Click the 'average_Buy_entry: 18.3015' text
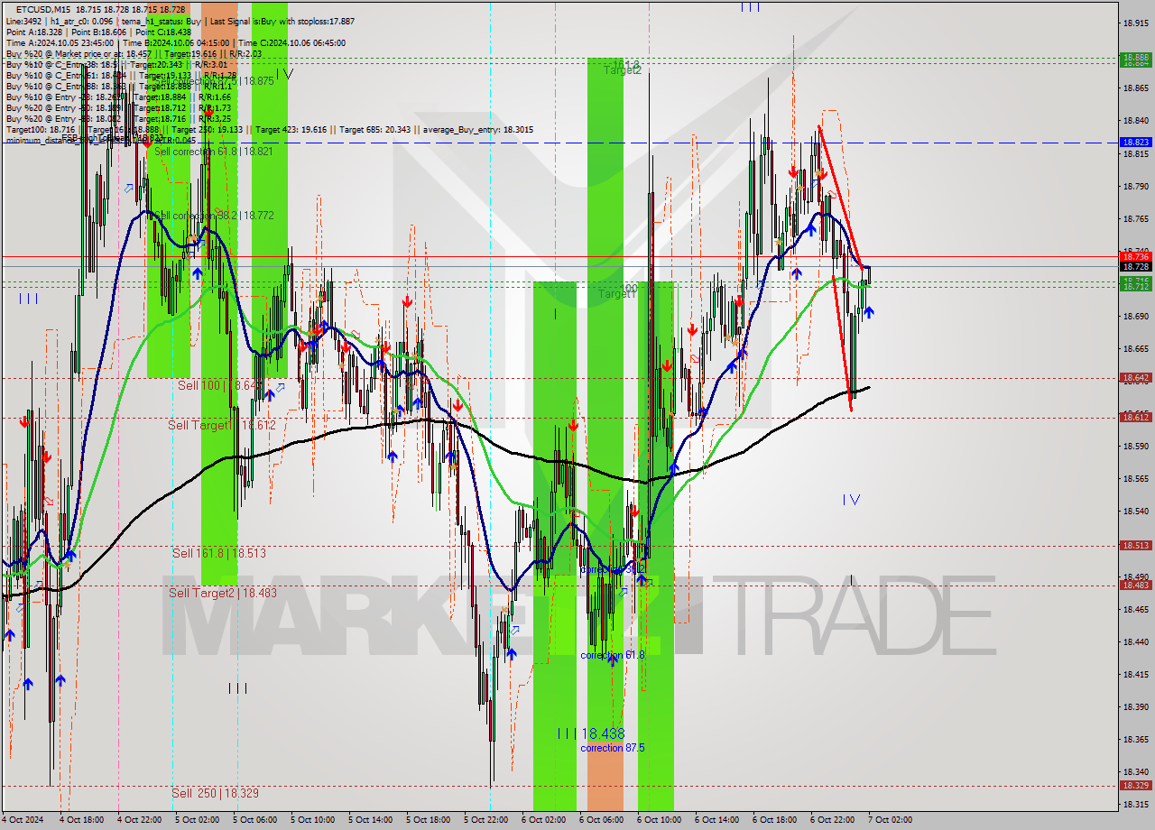Viewport: 1155px width, 830px height. 476,130
